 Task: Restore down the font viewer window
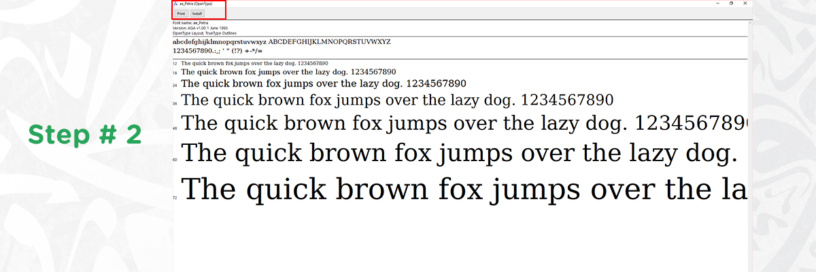(731, 3)
